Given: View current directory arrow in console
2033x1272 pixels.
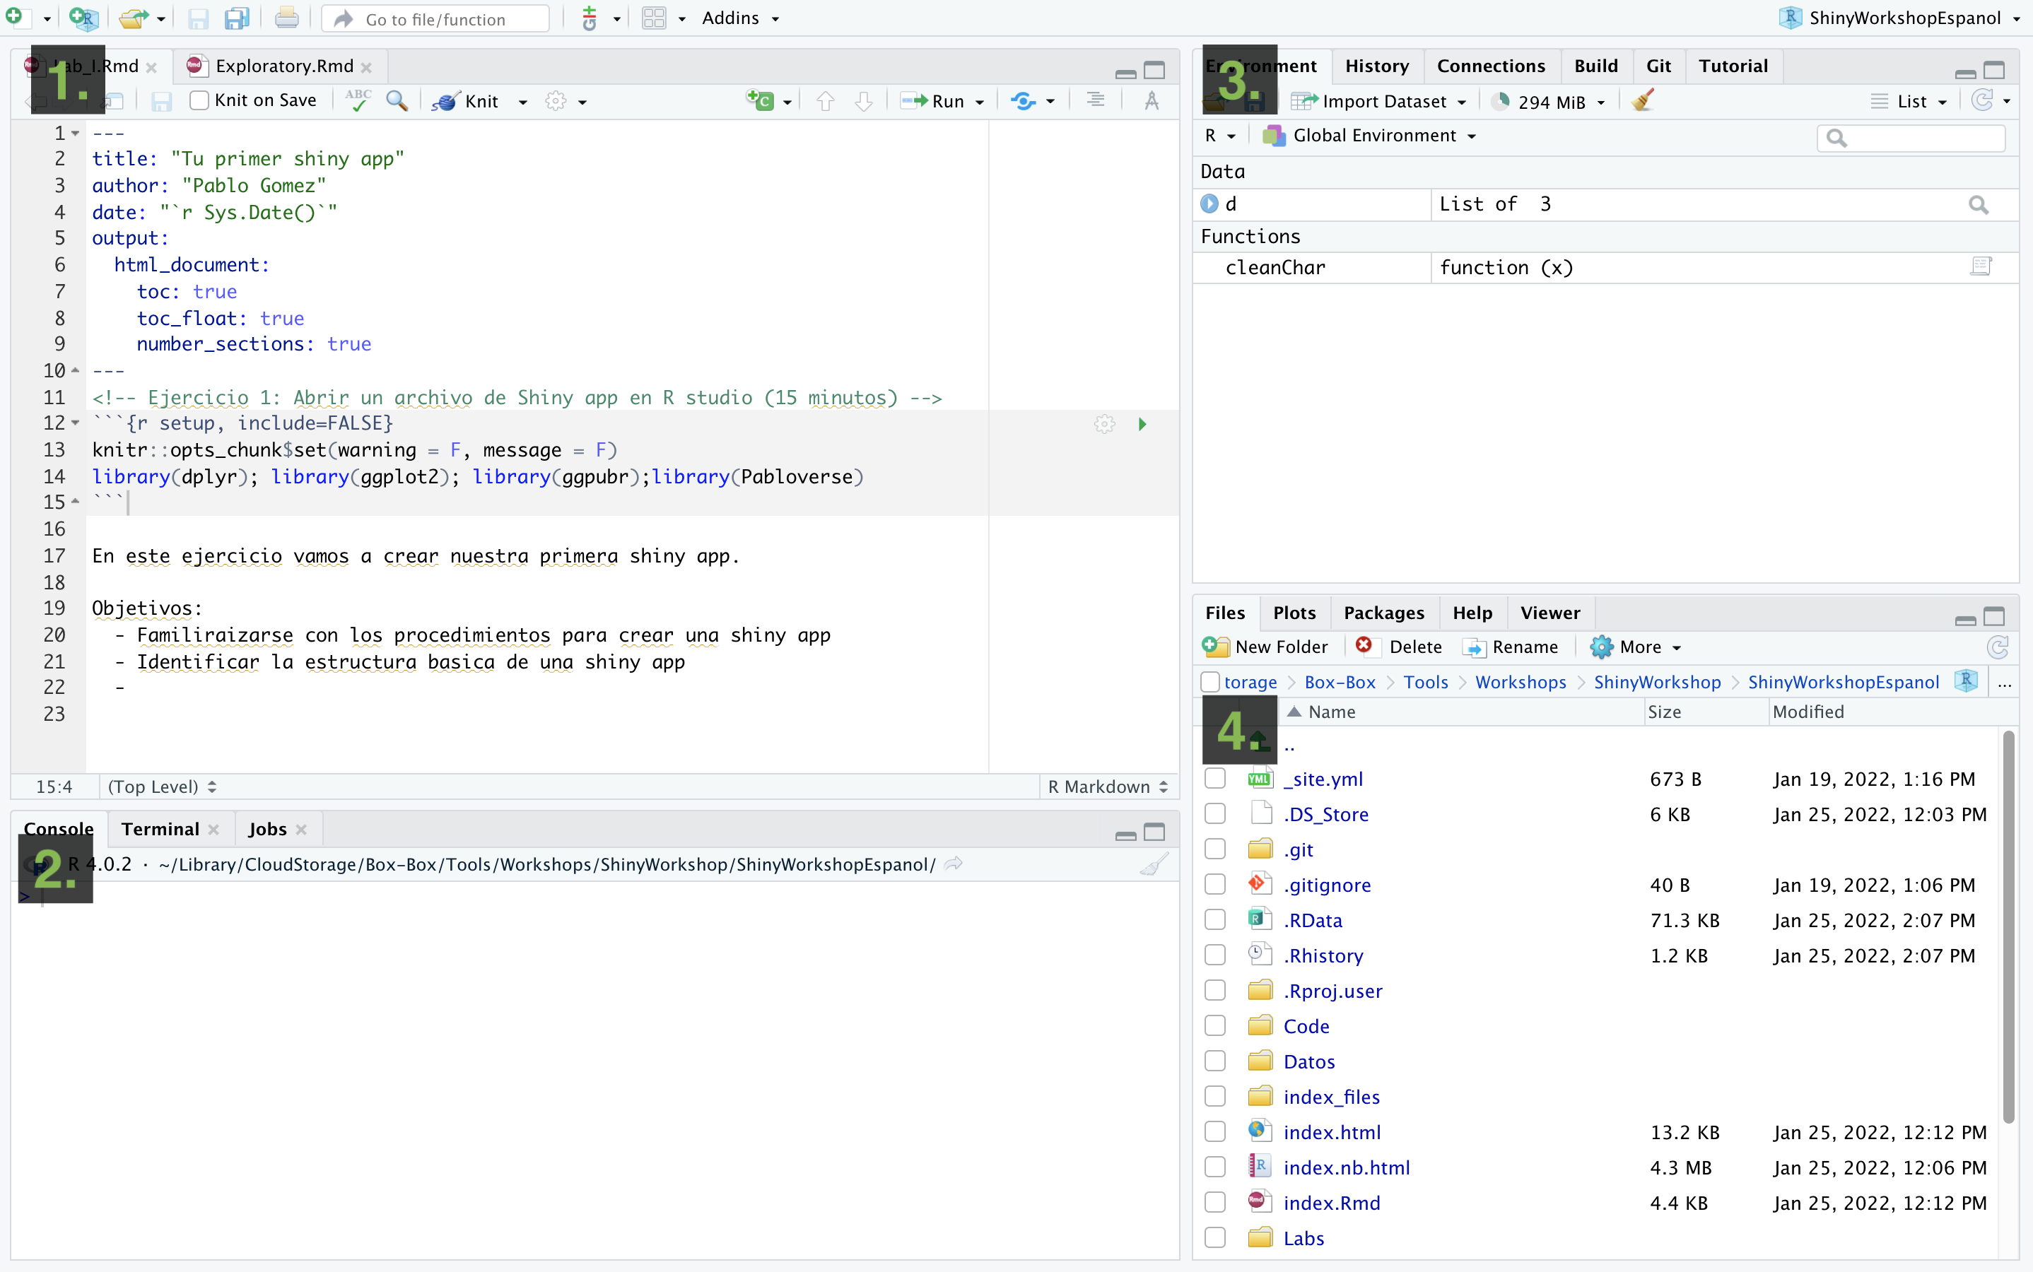Looking at the screenshot, I should point(954,864).
